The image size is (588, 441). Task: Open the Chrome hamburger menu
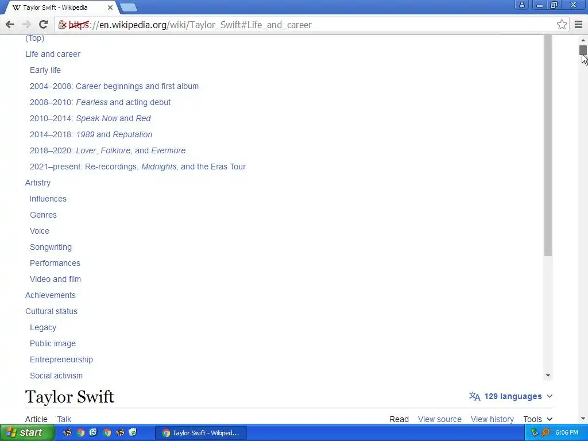point(578,25)
